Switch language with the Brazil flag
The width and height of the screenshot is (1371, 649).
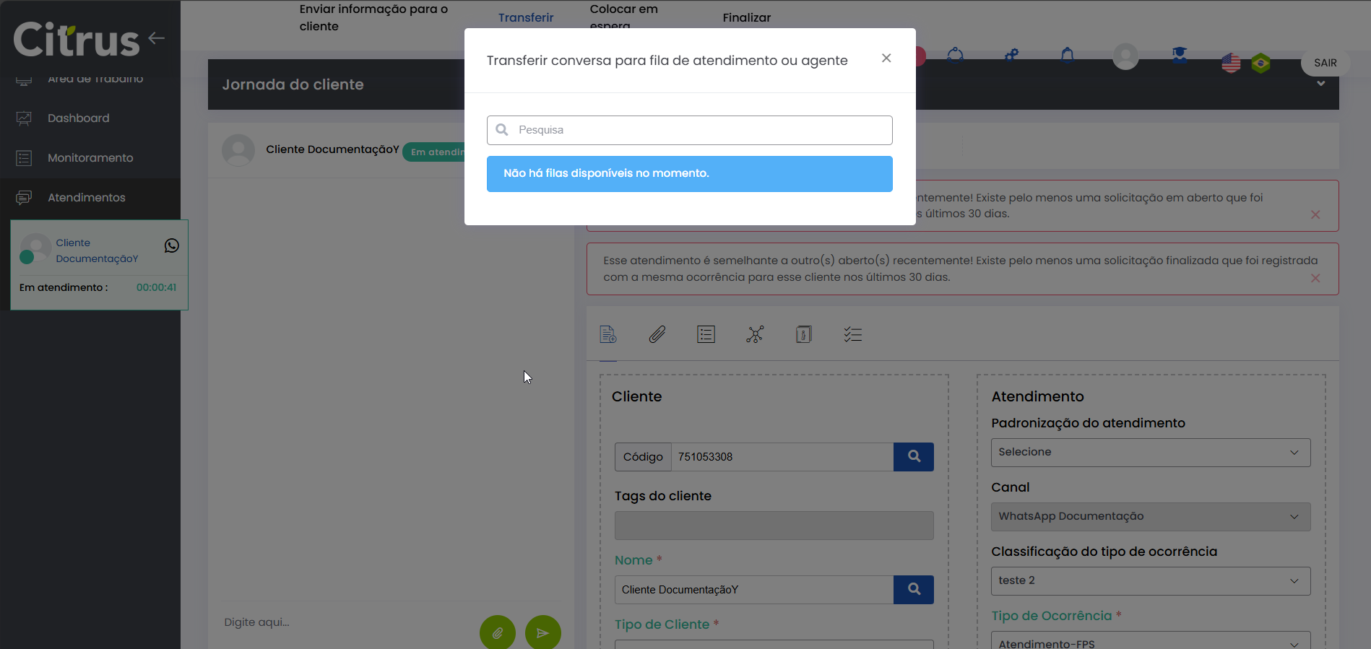point(1260,64)
